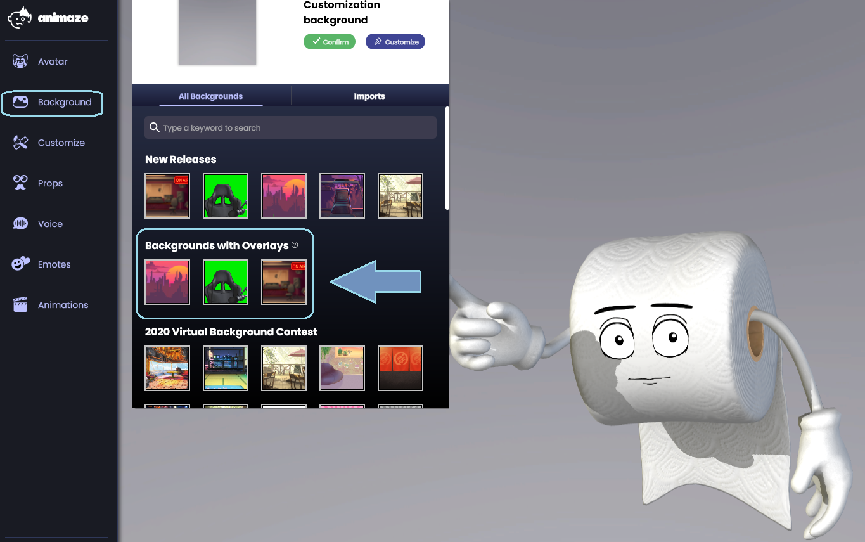Click the Backgrounds with Overlays heading
Screen dimensions: 865x542
[217, 245]
